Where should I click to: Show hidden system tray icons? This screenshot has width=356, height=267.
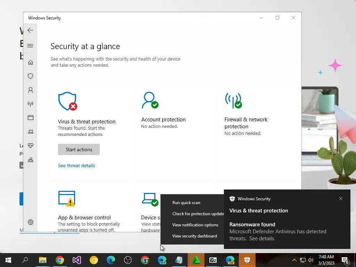[294, 260]
